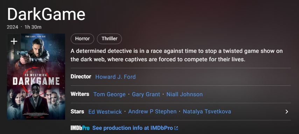This screenshot has height=134, width=299.
Task: Click See production info at IMDbPro
Action: pos(133,128)
